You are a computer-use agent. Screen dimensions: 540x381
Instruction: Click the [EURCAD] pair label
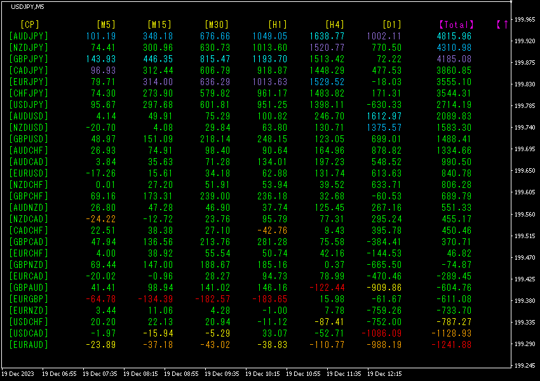(29, 276)
